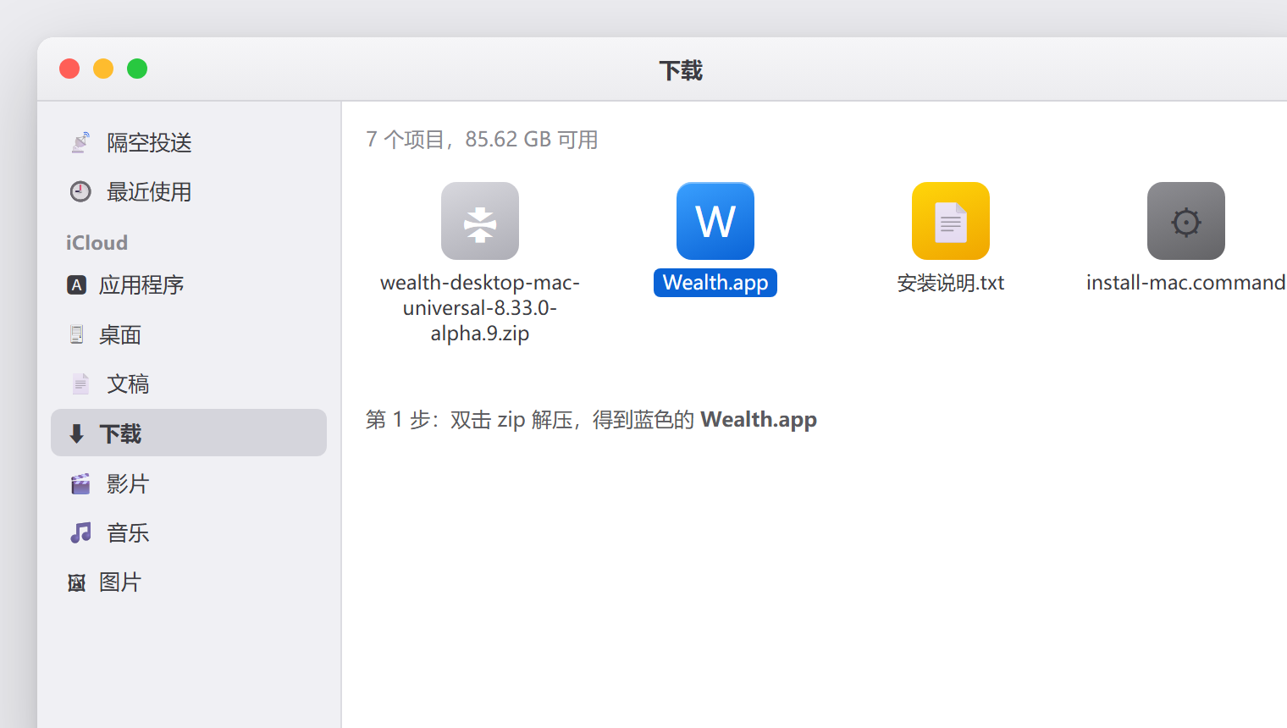This screenshot has height=728, width=1287.
Task: Select the install-mac.command gear icon
Action: 1186,221
